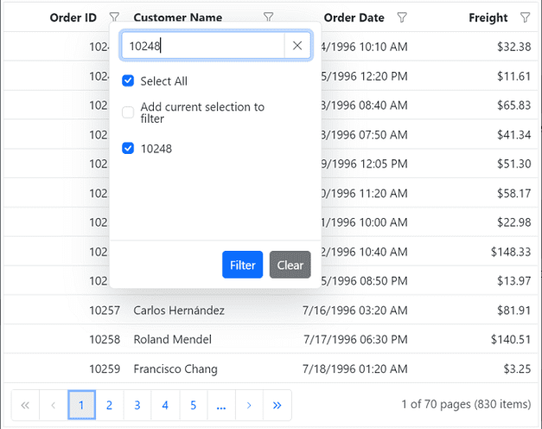Jump to page 2 in pager
Viewport: 542px width, 429px height.
[109, 405]
